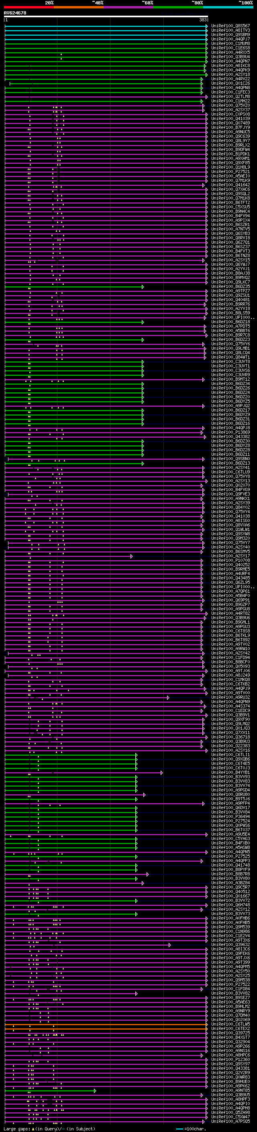Select the UniRef100_Q39632 label
The width and height of the screenshot is (257, 1132).
[x=230, y=945]
